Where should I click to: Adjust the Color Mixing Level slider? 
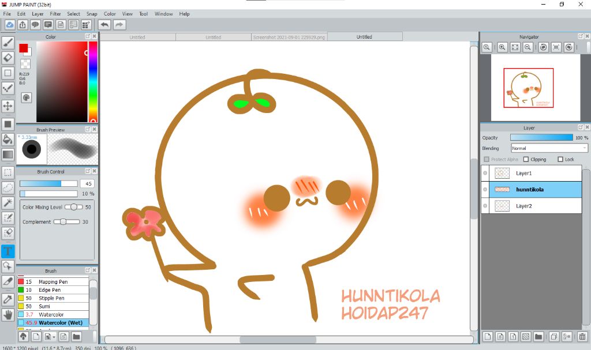coord(73,207)
